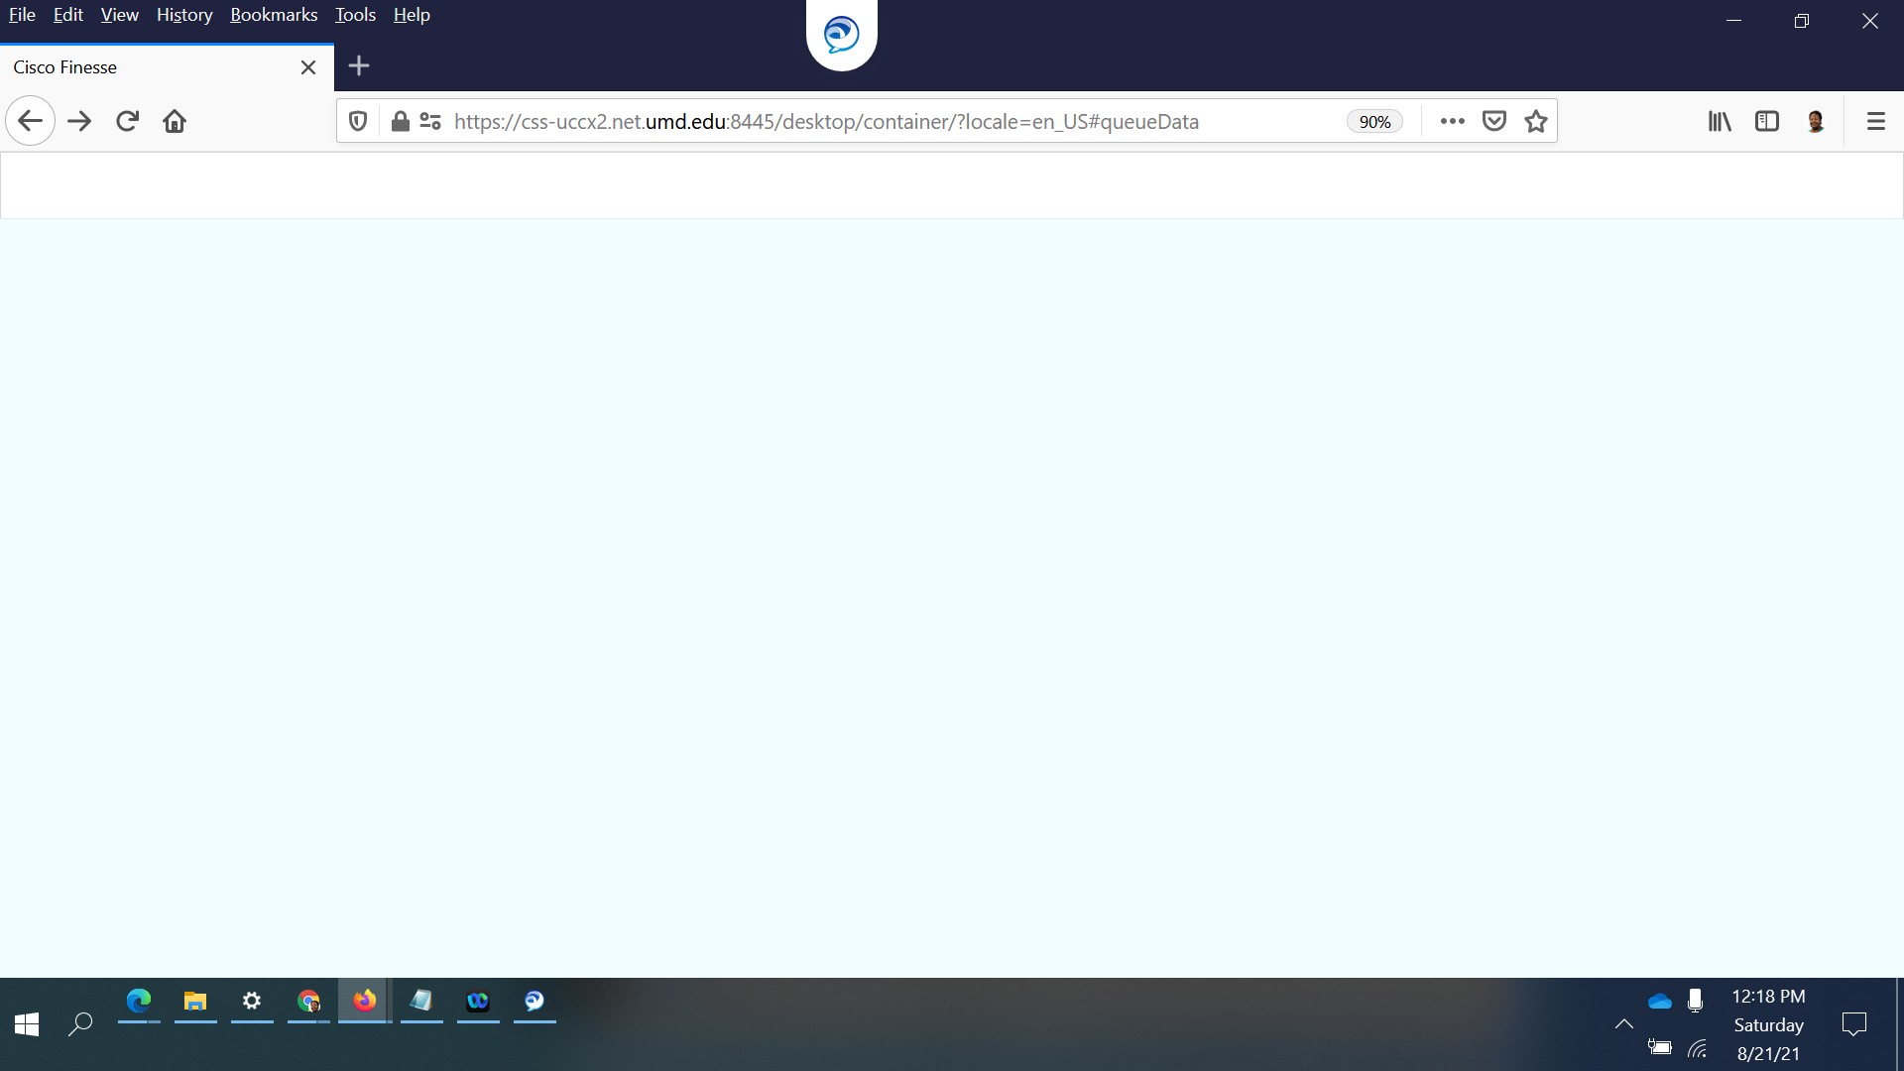Click the back navigation arrow
1904x1071 pixels.
point(30,121)
